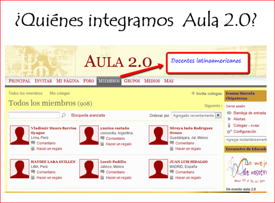Open the Medios tab
The width and height of the screenshot is (275, 203).
pos(152,81)
